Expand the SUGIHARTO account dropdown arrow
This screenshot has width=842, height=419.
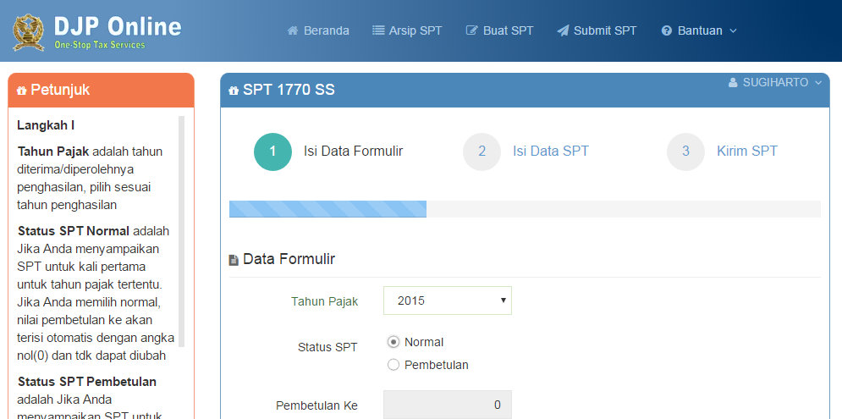[818, 83]
